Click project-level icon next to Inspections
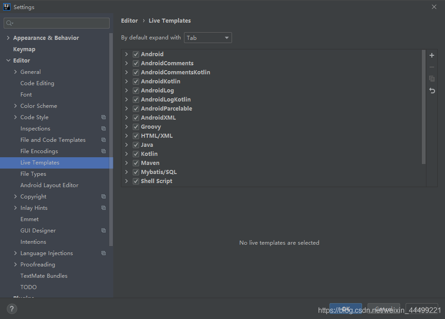 tap(104, 129)
